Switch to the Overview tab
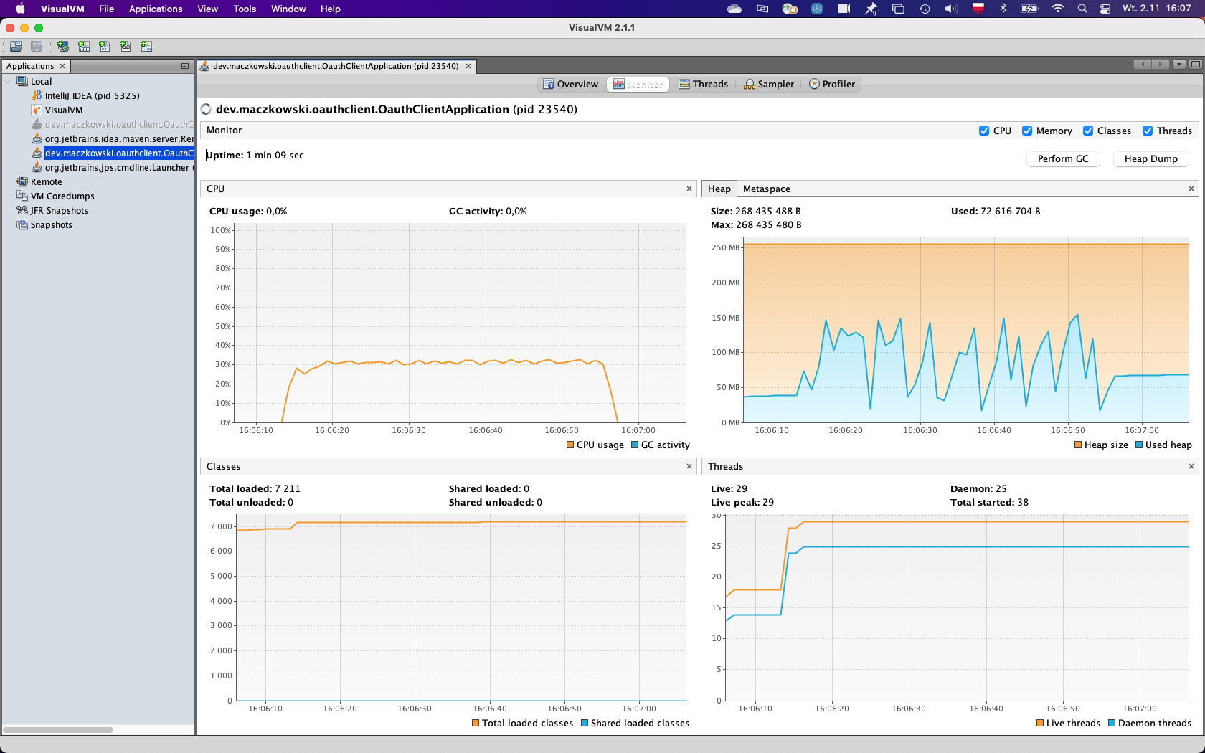Screen dimensions: 1205x753 point(571,85)
